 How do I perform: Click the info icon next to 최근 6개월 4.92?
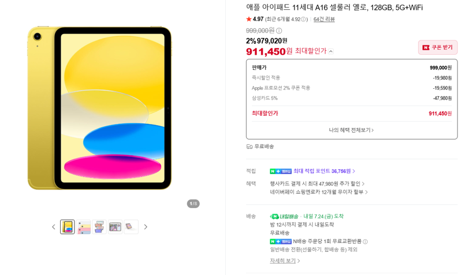(x=303, y=20)
